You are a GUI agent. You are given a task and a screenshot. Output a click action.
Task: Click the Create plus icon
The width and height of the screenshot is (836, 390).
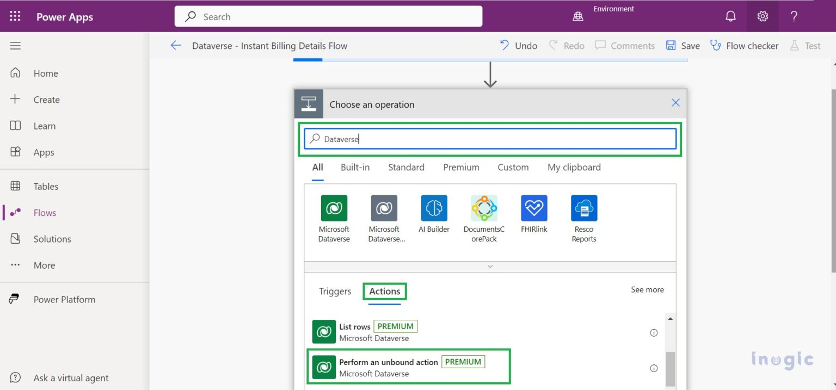coord(15,99)
